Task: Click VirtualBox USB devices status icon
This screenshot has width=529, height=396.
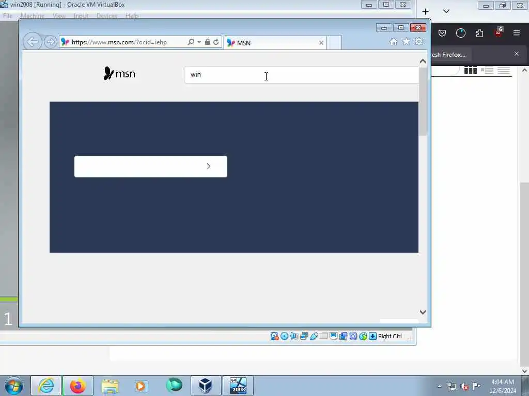Action: [x=314, y=336]
